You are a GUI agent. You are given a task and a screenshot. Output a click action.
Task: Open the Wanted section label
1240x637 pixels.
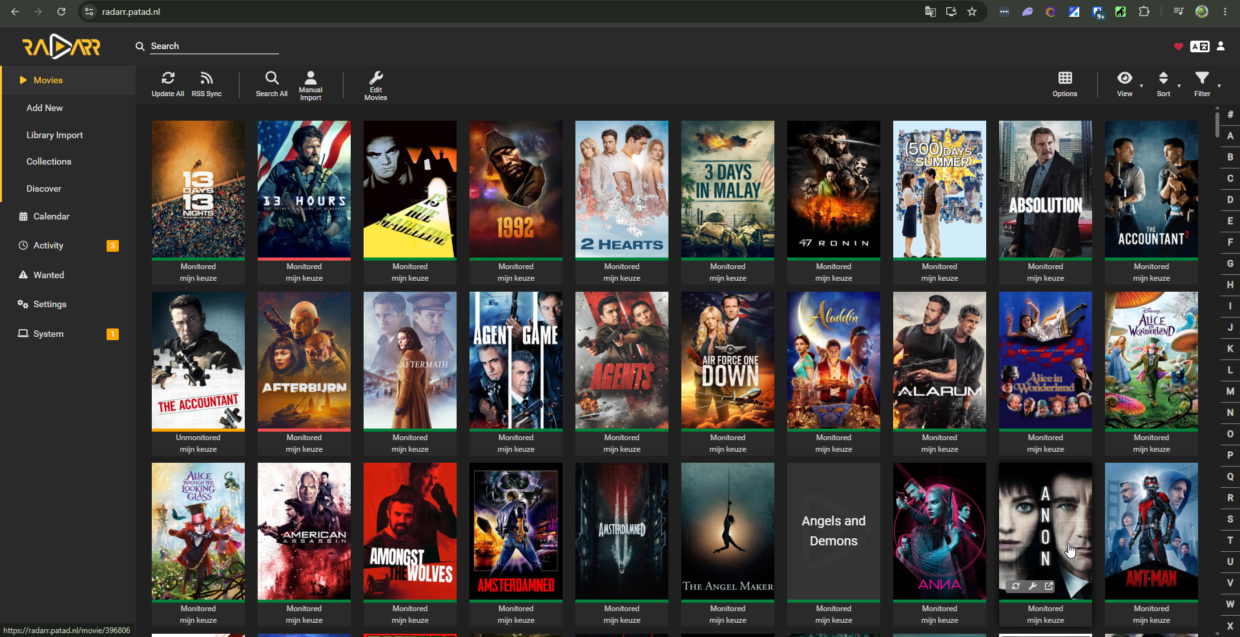coord(49,275)
